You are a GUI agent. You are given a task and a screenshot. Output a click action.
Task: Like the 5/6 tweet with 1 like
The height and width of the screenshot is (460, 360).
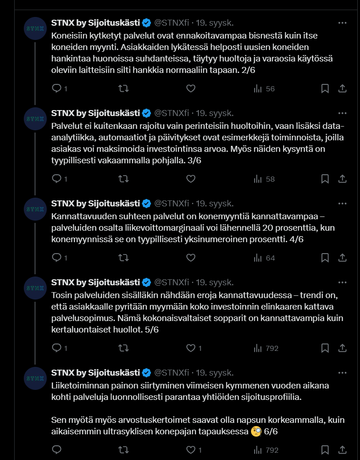click(191, 348)
